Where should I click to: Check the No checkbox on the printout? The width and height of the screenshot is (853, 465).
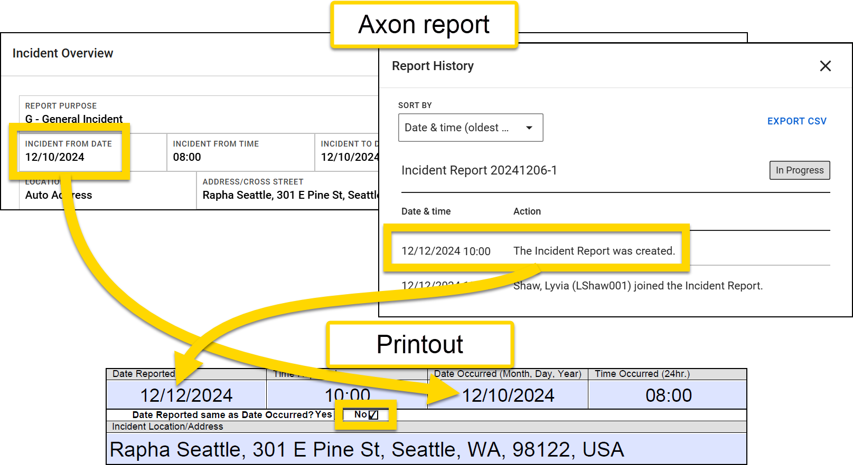point(373,415)
